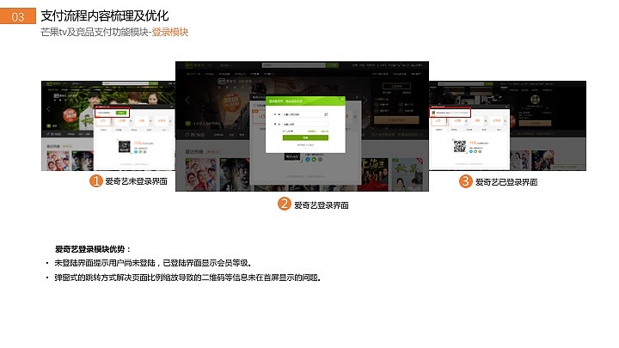Open the red movie poster in center screenshot
619x348 pixels.
[372, 174]
